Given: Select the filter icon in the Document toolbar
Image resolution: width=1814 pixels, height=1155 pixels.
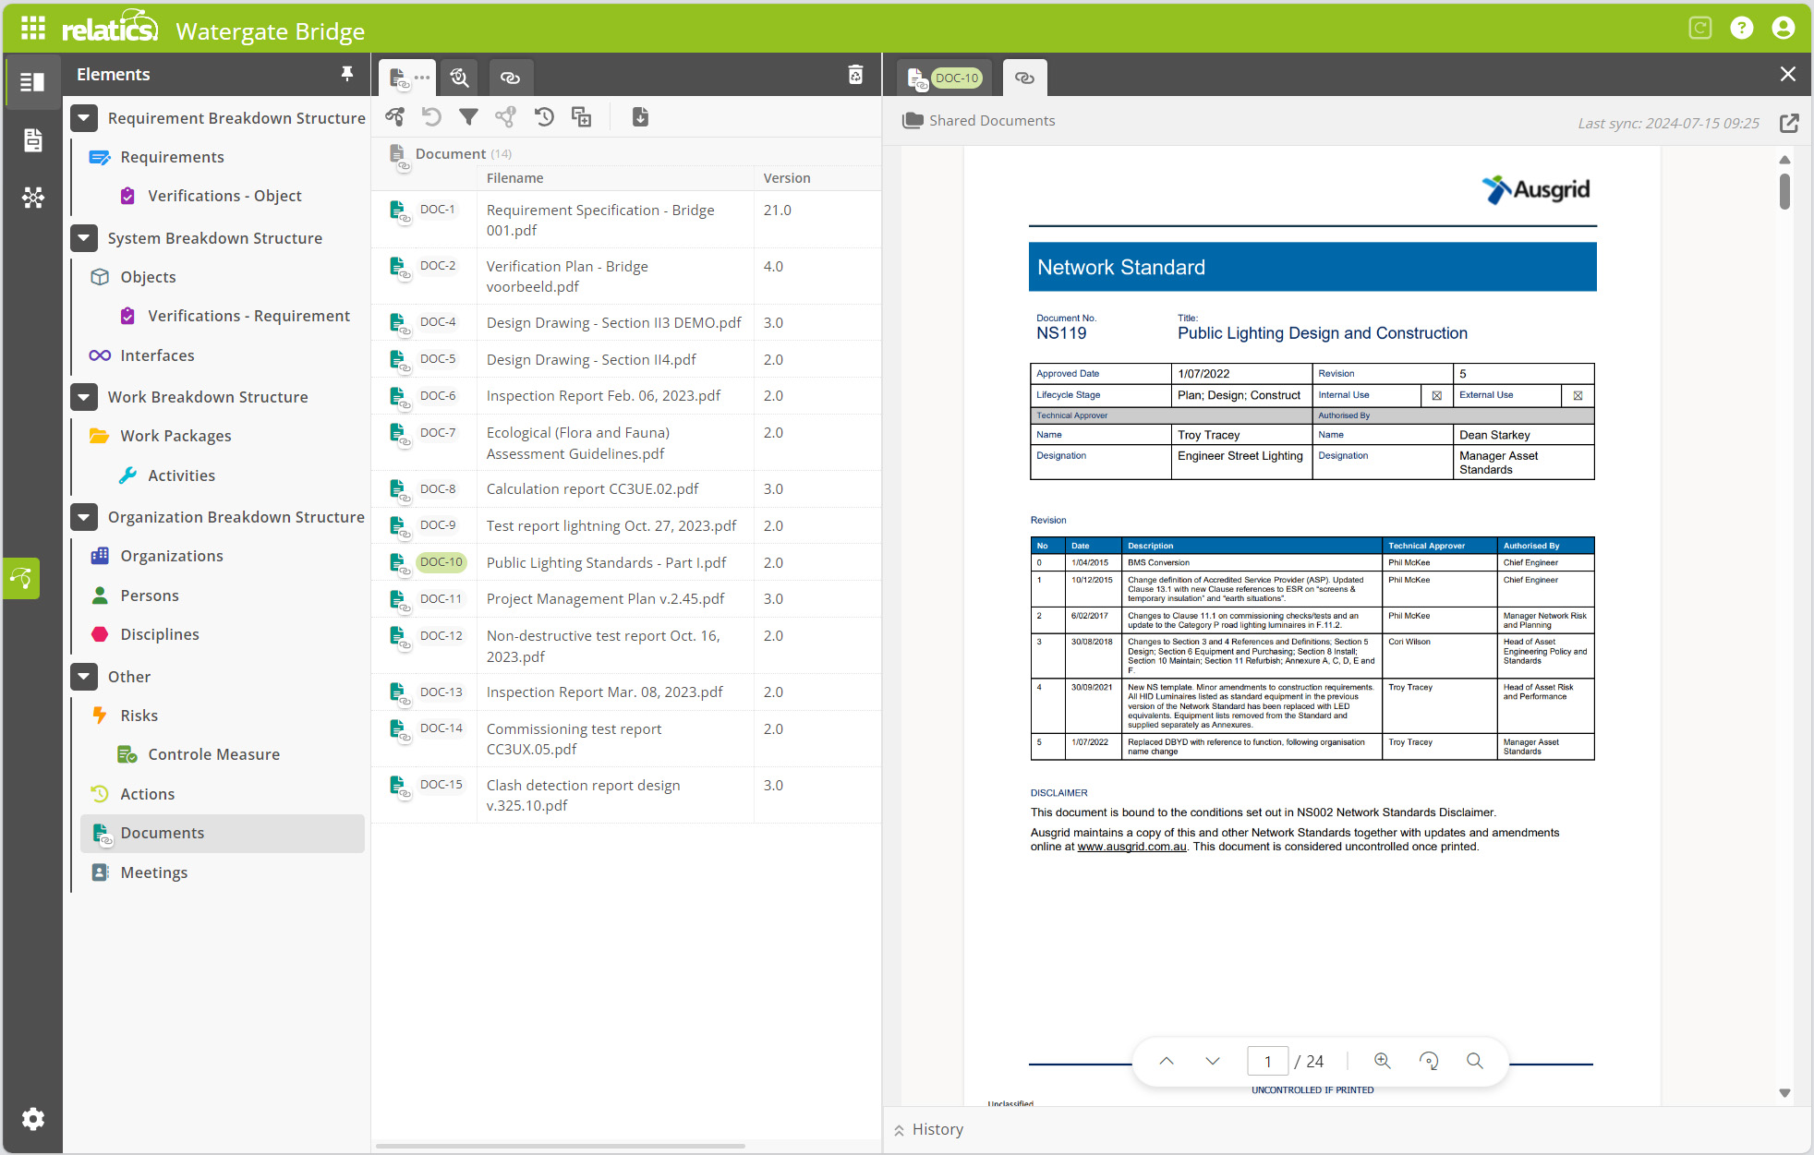Looking at the screenshot, I should (x=469, y=117).
